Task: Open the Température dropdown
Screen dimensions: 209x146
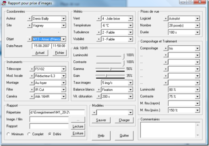Action: (x=130, y=26)
